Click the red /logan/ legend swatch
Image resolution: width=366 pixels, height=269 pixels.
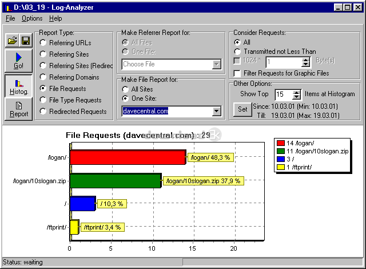pyautogui.click(x=281, y=143)
